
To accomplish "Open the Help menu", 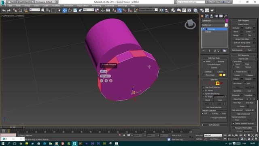I will (133, 6).
